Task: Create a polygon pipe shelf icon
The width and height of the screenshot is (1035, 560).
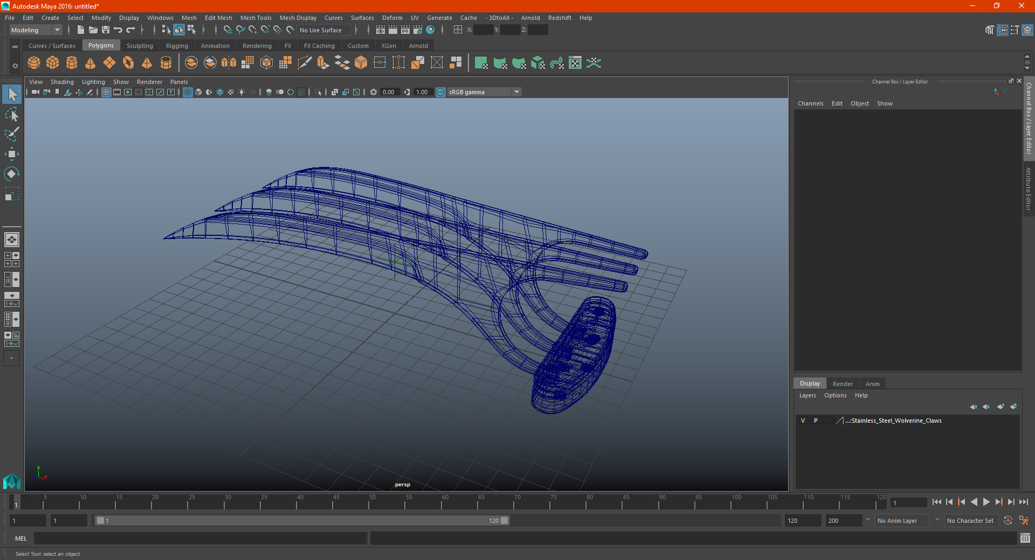Action: 166,63
